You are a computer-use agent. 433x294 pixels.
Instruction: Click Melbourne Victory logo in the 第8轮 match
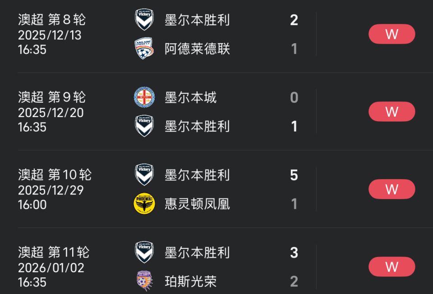(144, 20)
